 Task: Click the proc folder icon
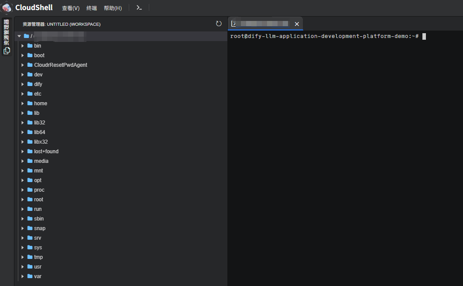point(30,190)
